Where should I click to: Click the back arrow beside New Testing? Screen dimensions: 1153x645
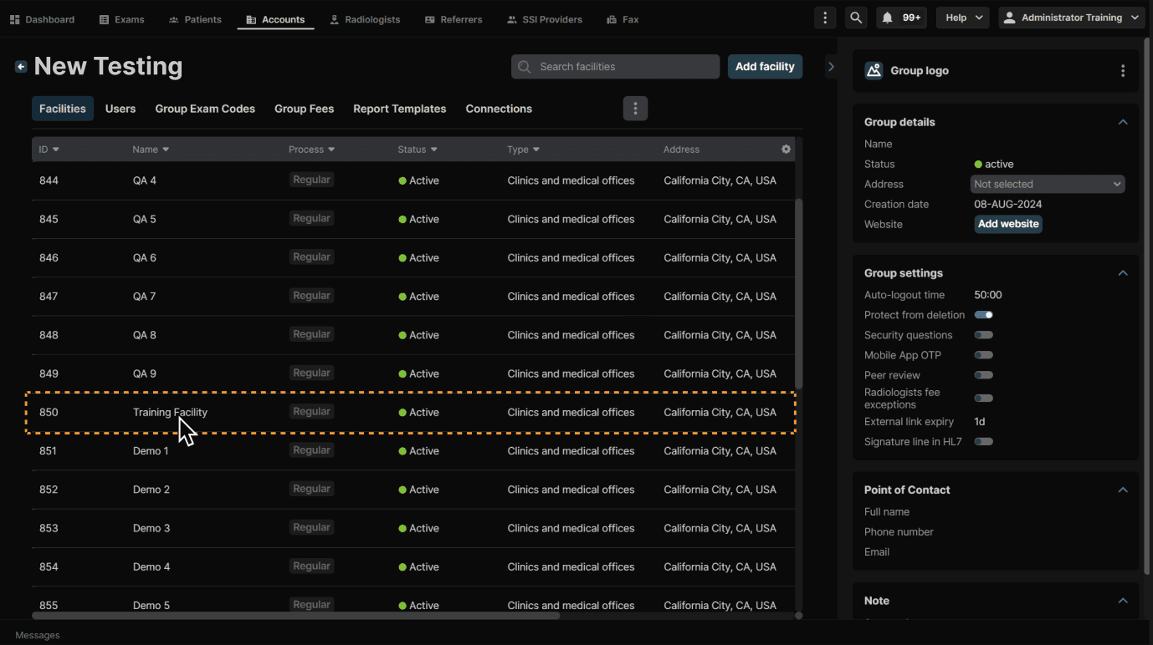pos(21,67)
